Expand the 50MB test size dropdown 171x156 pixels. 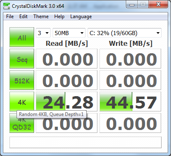(69, 33)
